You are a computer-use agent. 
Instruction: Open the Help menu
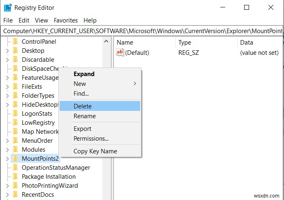[90, 20]
